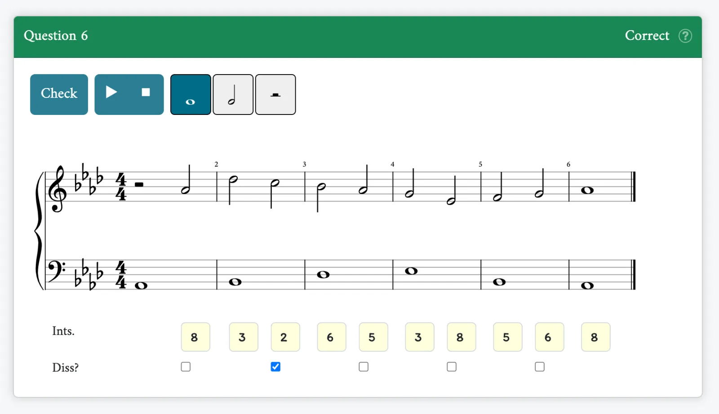Uncheck the checked dissonance checkbox
Screen dimensions: 719x414
(x=275, y=367)
